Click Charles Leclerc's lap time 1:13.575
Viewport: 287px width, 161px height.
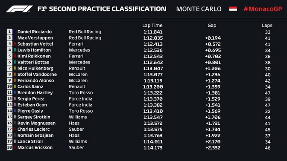tap(153, 129)
